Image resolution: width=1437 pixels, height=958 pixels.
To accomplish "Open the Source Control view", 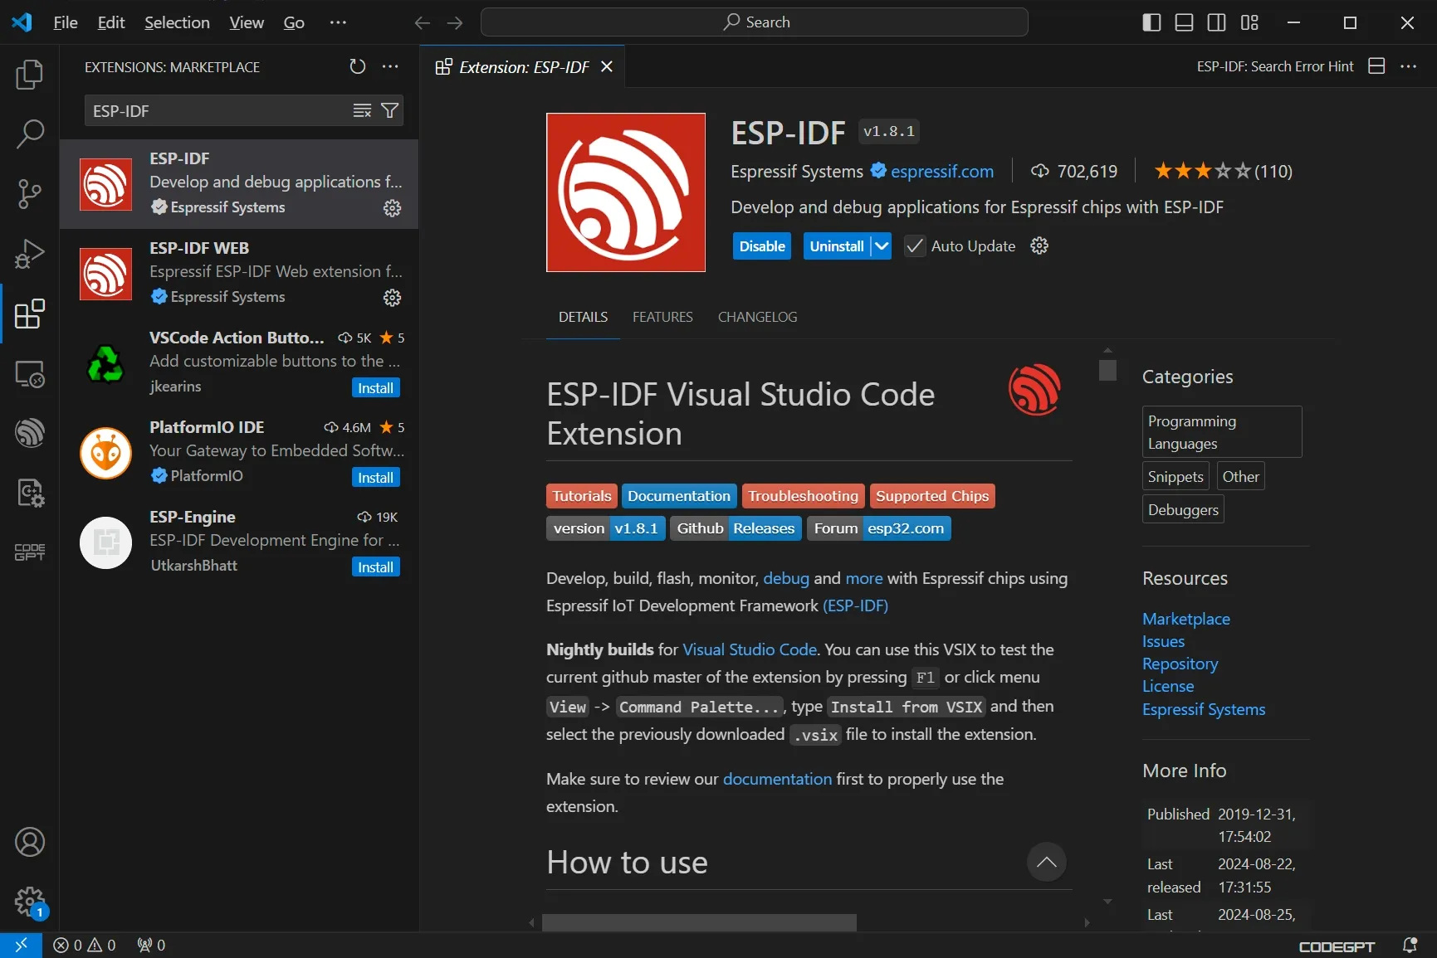I will (29, 194).
